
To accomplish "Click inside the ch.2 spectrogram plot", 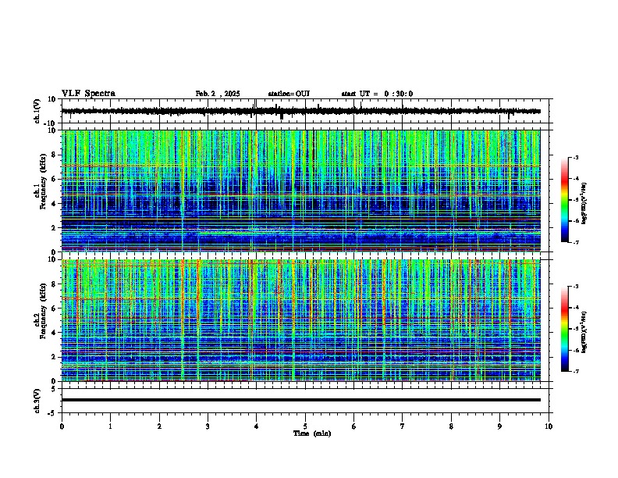I will pyautogui.click(x=300, y=320).
